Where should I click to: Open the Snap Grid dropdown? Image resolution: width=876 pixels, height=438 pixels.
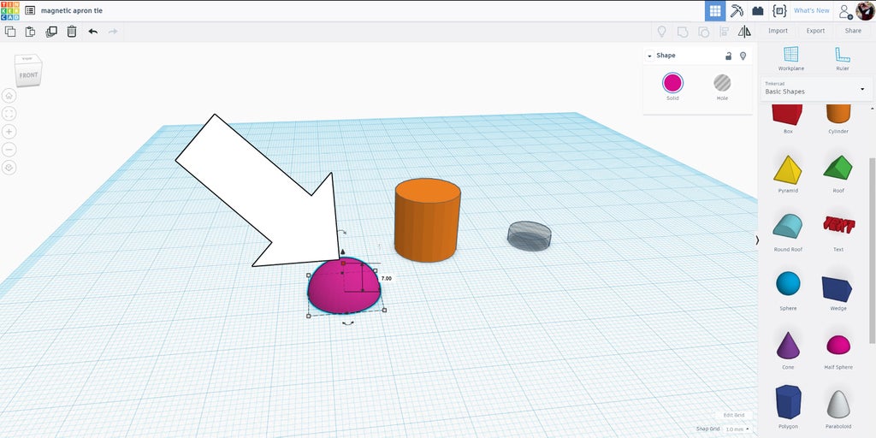click(x=737, y=429)
